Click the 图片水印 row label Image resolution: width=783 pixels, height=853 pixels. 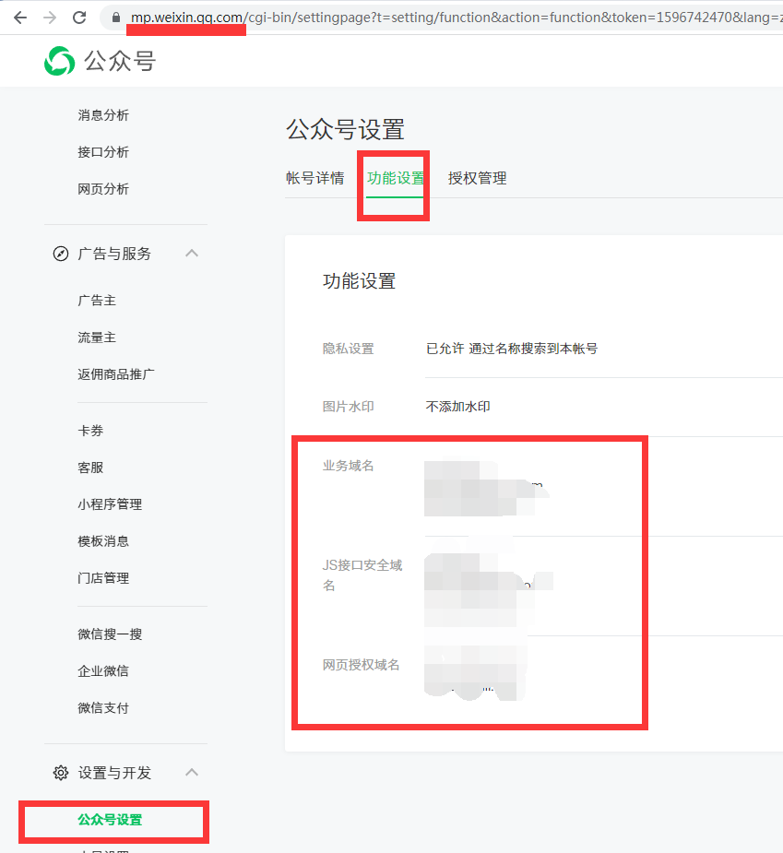coord(349,407)
